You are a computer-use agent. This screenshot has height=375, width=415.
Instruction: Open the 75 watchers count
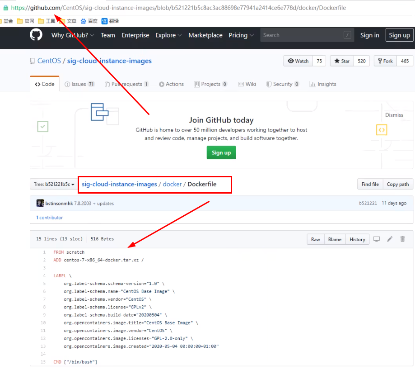[x=319, y=61]
